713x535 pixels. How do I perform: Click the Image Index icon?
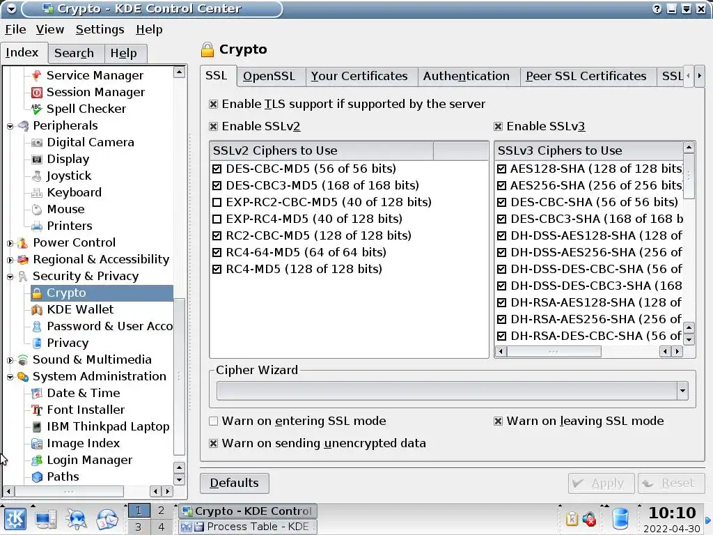pyautogui.click(x=37, y=444)
